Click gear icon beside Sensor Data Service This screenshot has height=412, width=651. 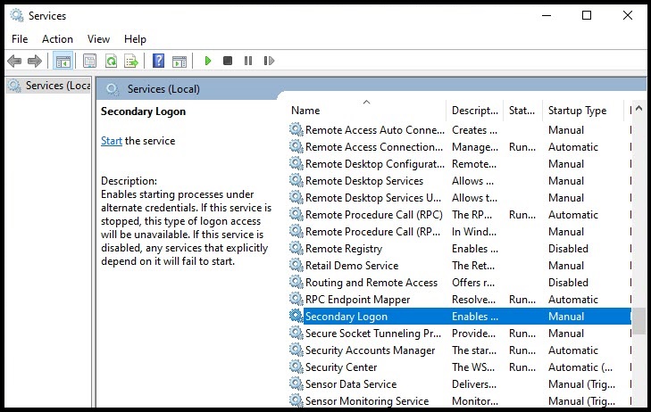296,383
